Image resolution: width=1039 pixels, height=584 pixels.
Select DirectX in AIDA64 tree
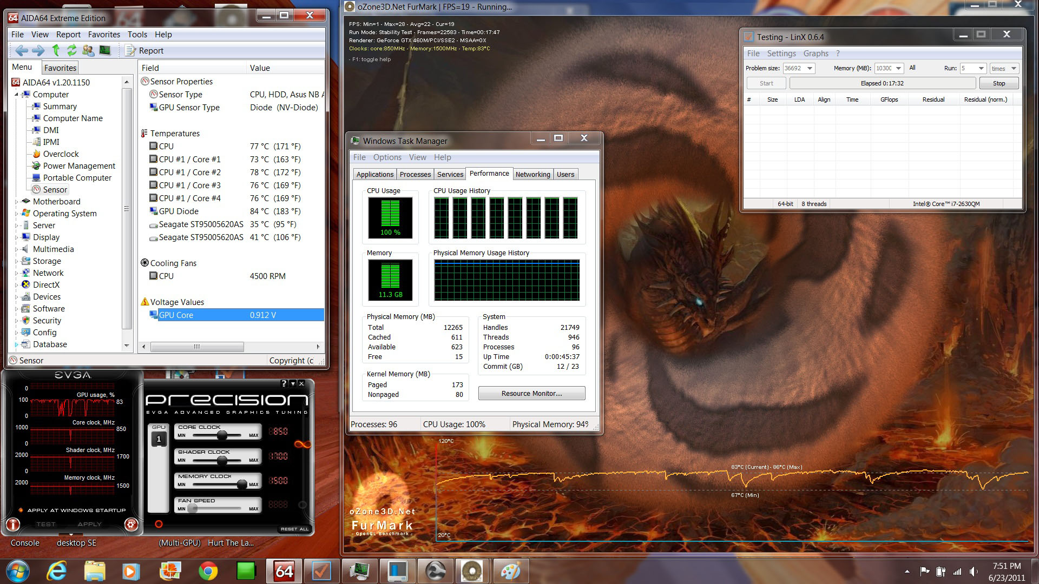46,285
